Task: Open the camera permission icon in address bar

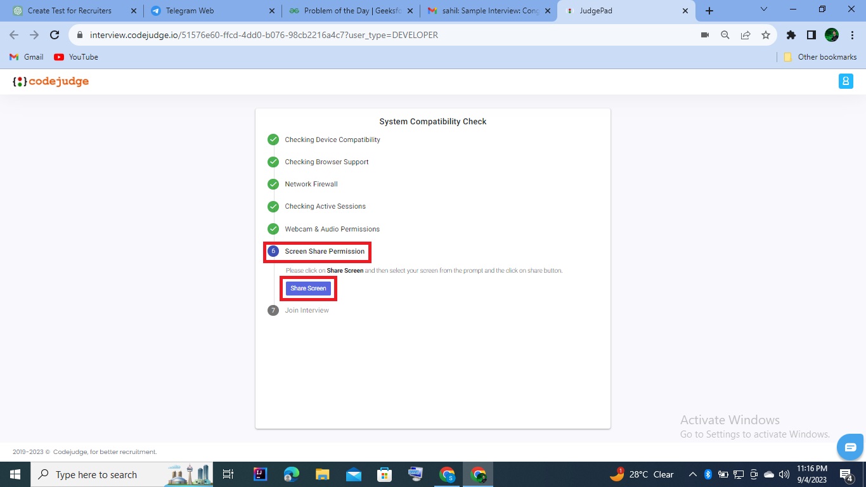Action: [x=705, y=35]
